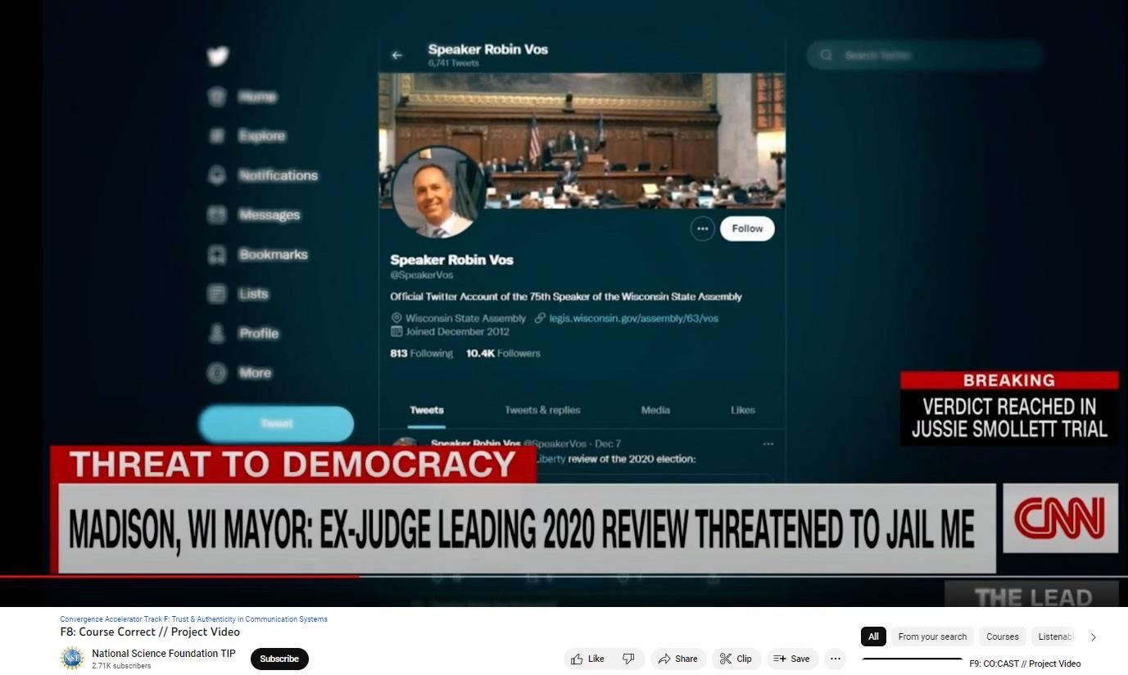The height and width of the screenshot is (675, 1128).
Task: Open Convergence Accelerator Track F playlist link
Action: pos(193,619)
